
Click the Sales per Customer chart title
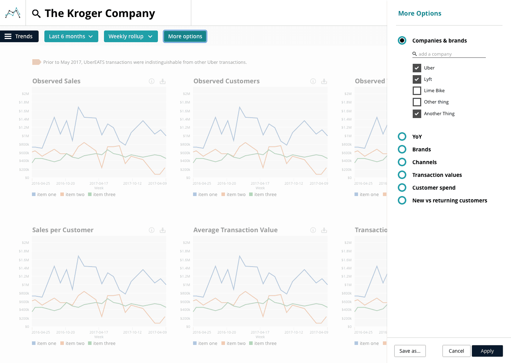[63, 230]
